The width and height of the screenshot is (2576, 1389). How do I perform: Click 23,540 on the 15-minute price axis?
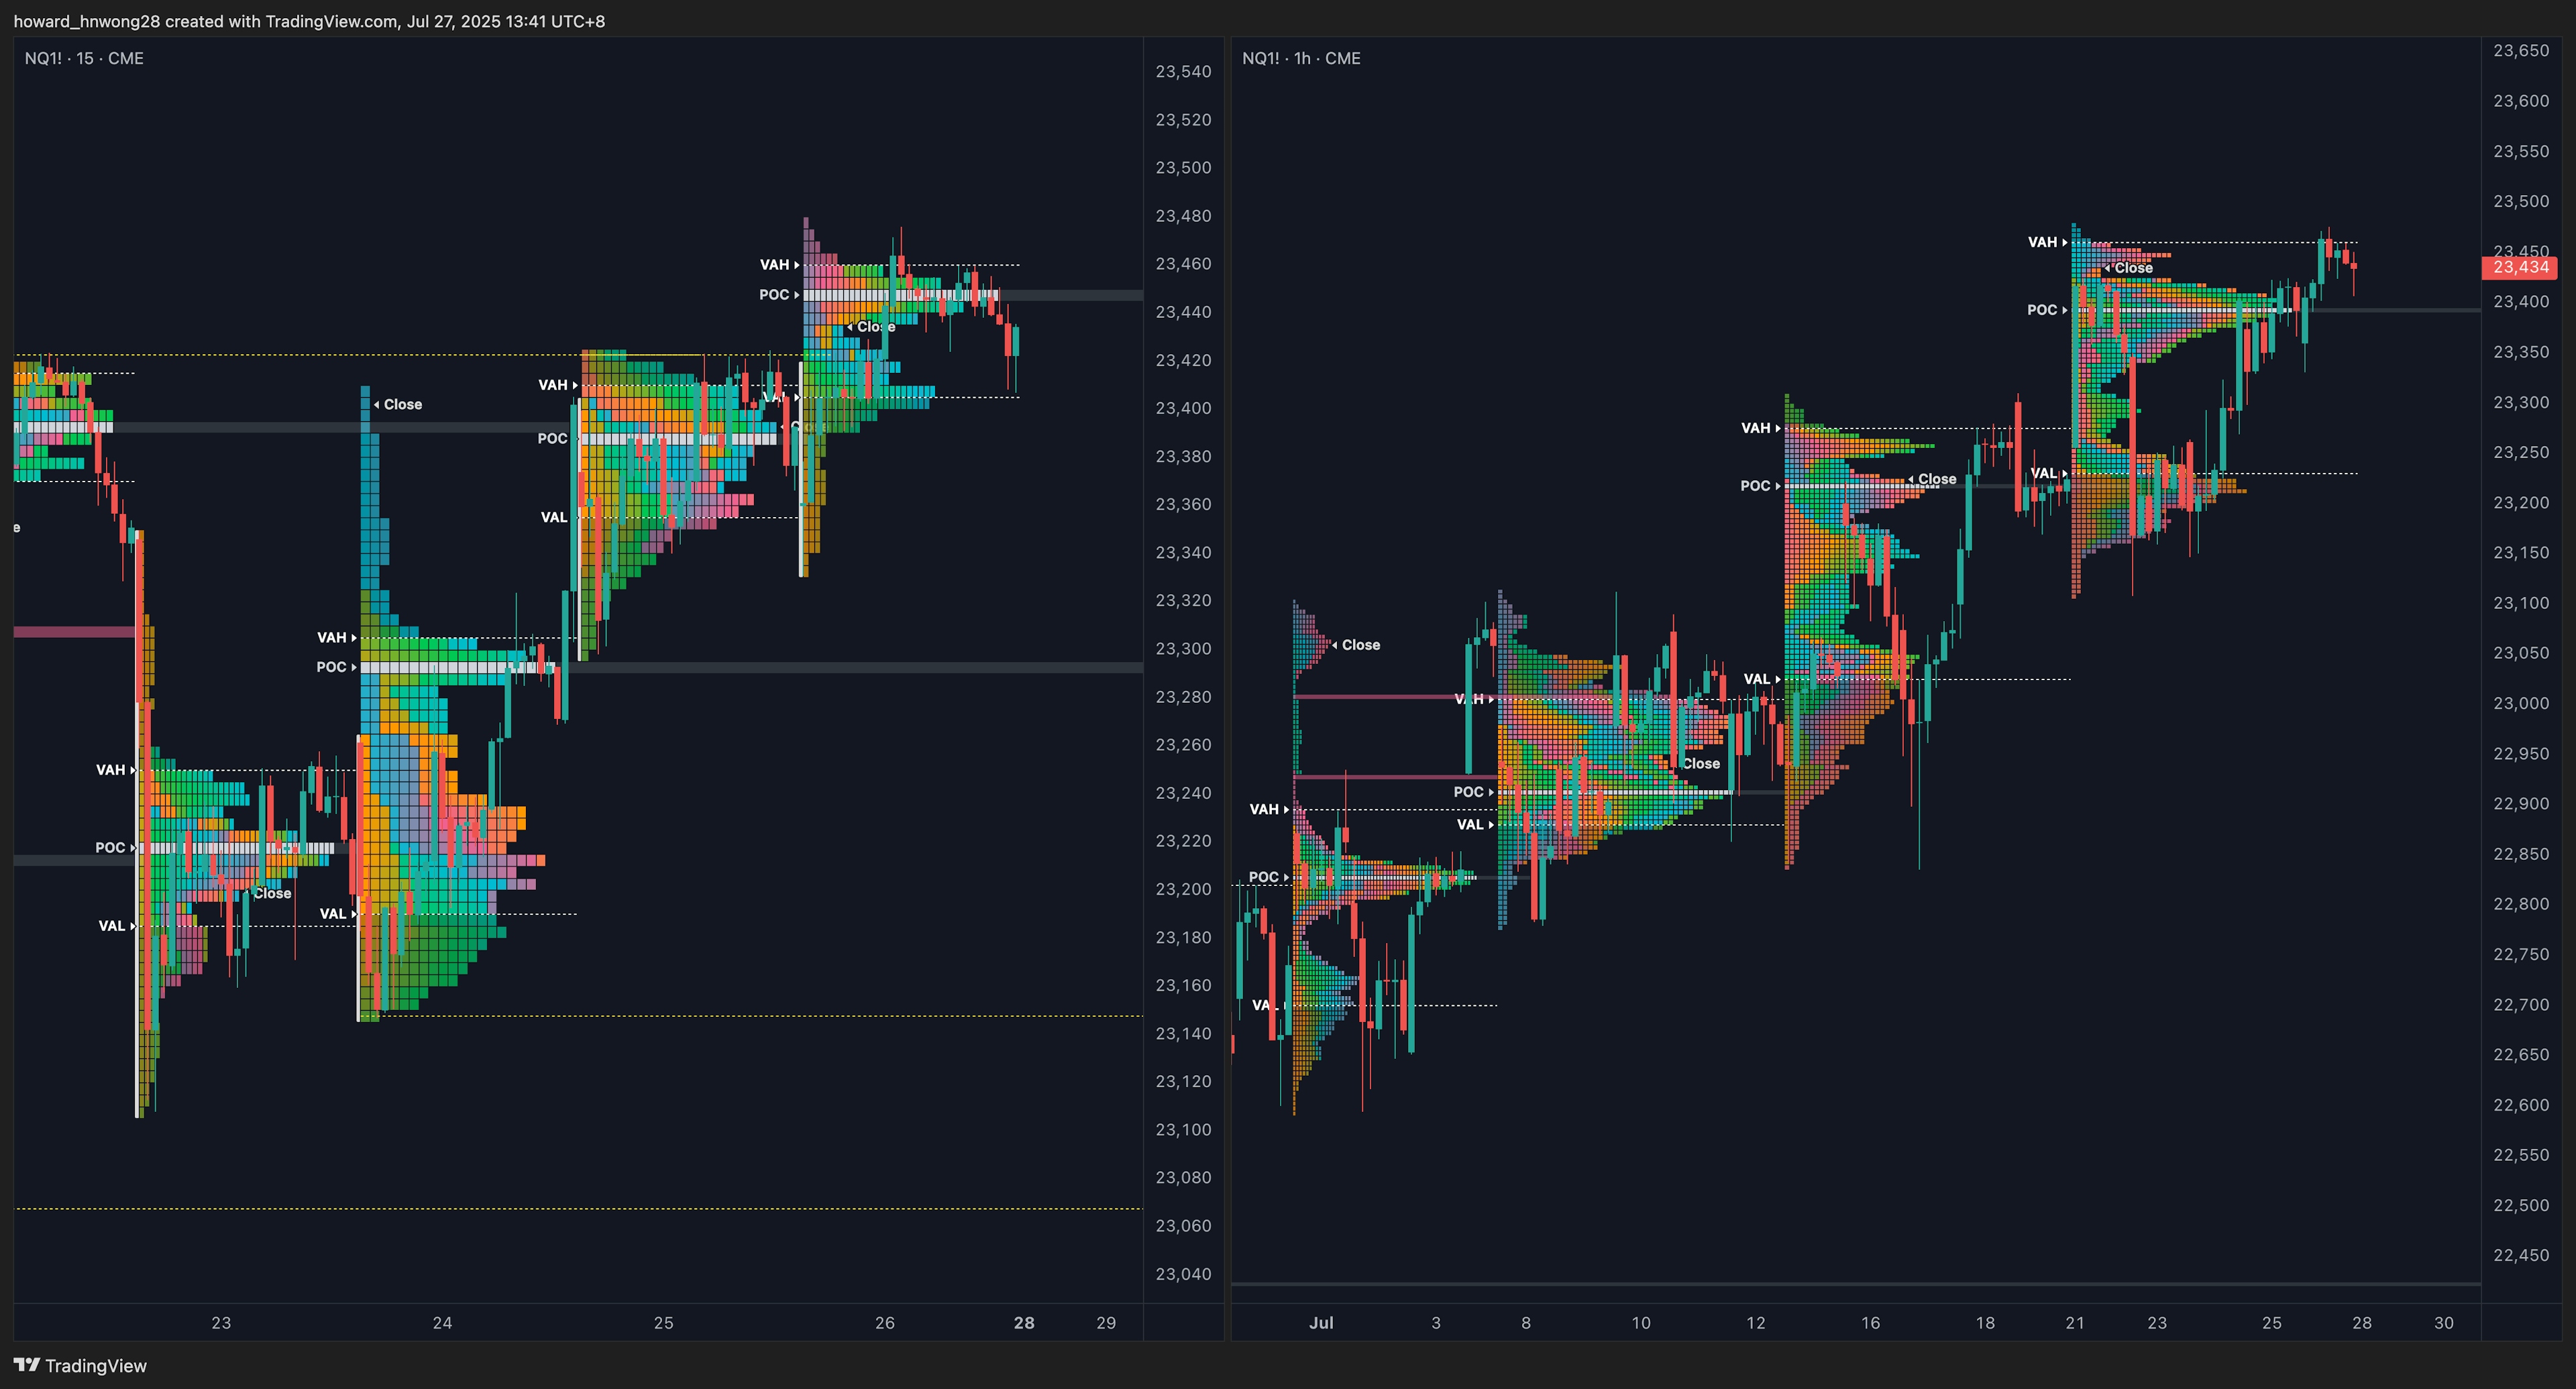(1183, 71)
